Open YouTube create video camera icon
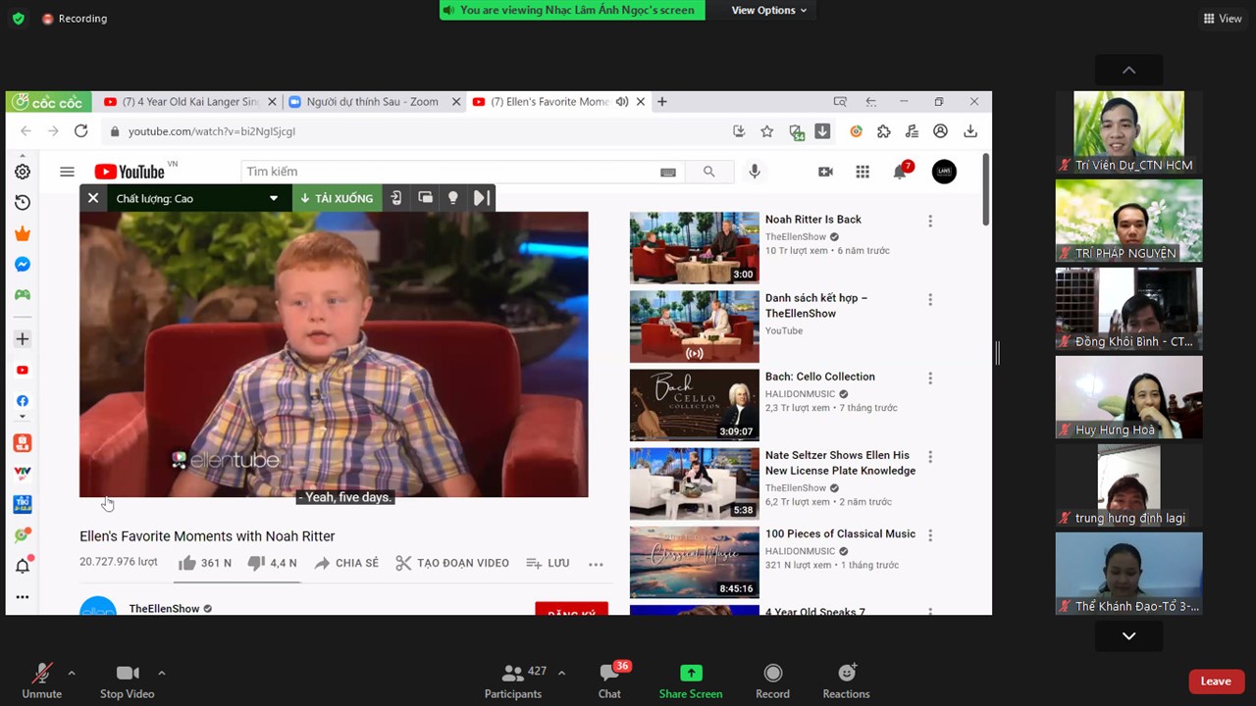Viewport: 1256px width, 706px height. [x=825, y=172]
